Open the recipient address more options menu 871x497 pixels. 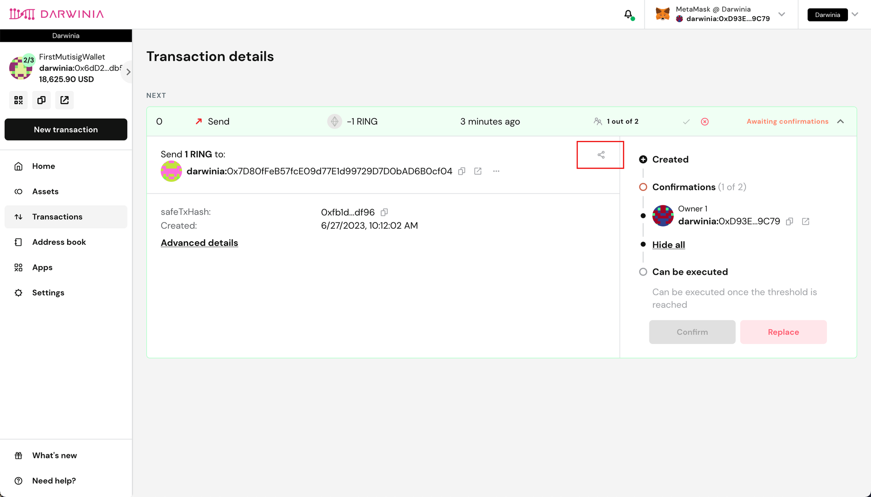[x=496, y=171]
